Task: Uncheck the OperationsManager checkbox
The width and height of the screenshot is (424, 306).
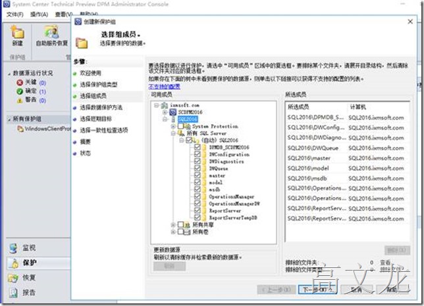Action: point(198,196)
